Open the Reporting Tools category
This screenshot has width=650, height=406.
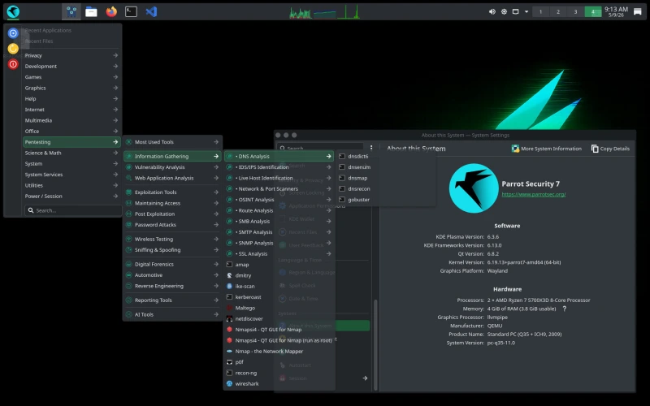click(x=172, y=300)
